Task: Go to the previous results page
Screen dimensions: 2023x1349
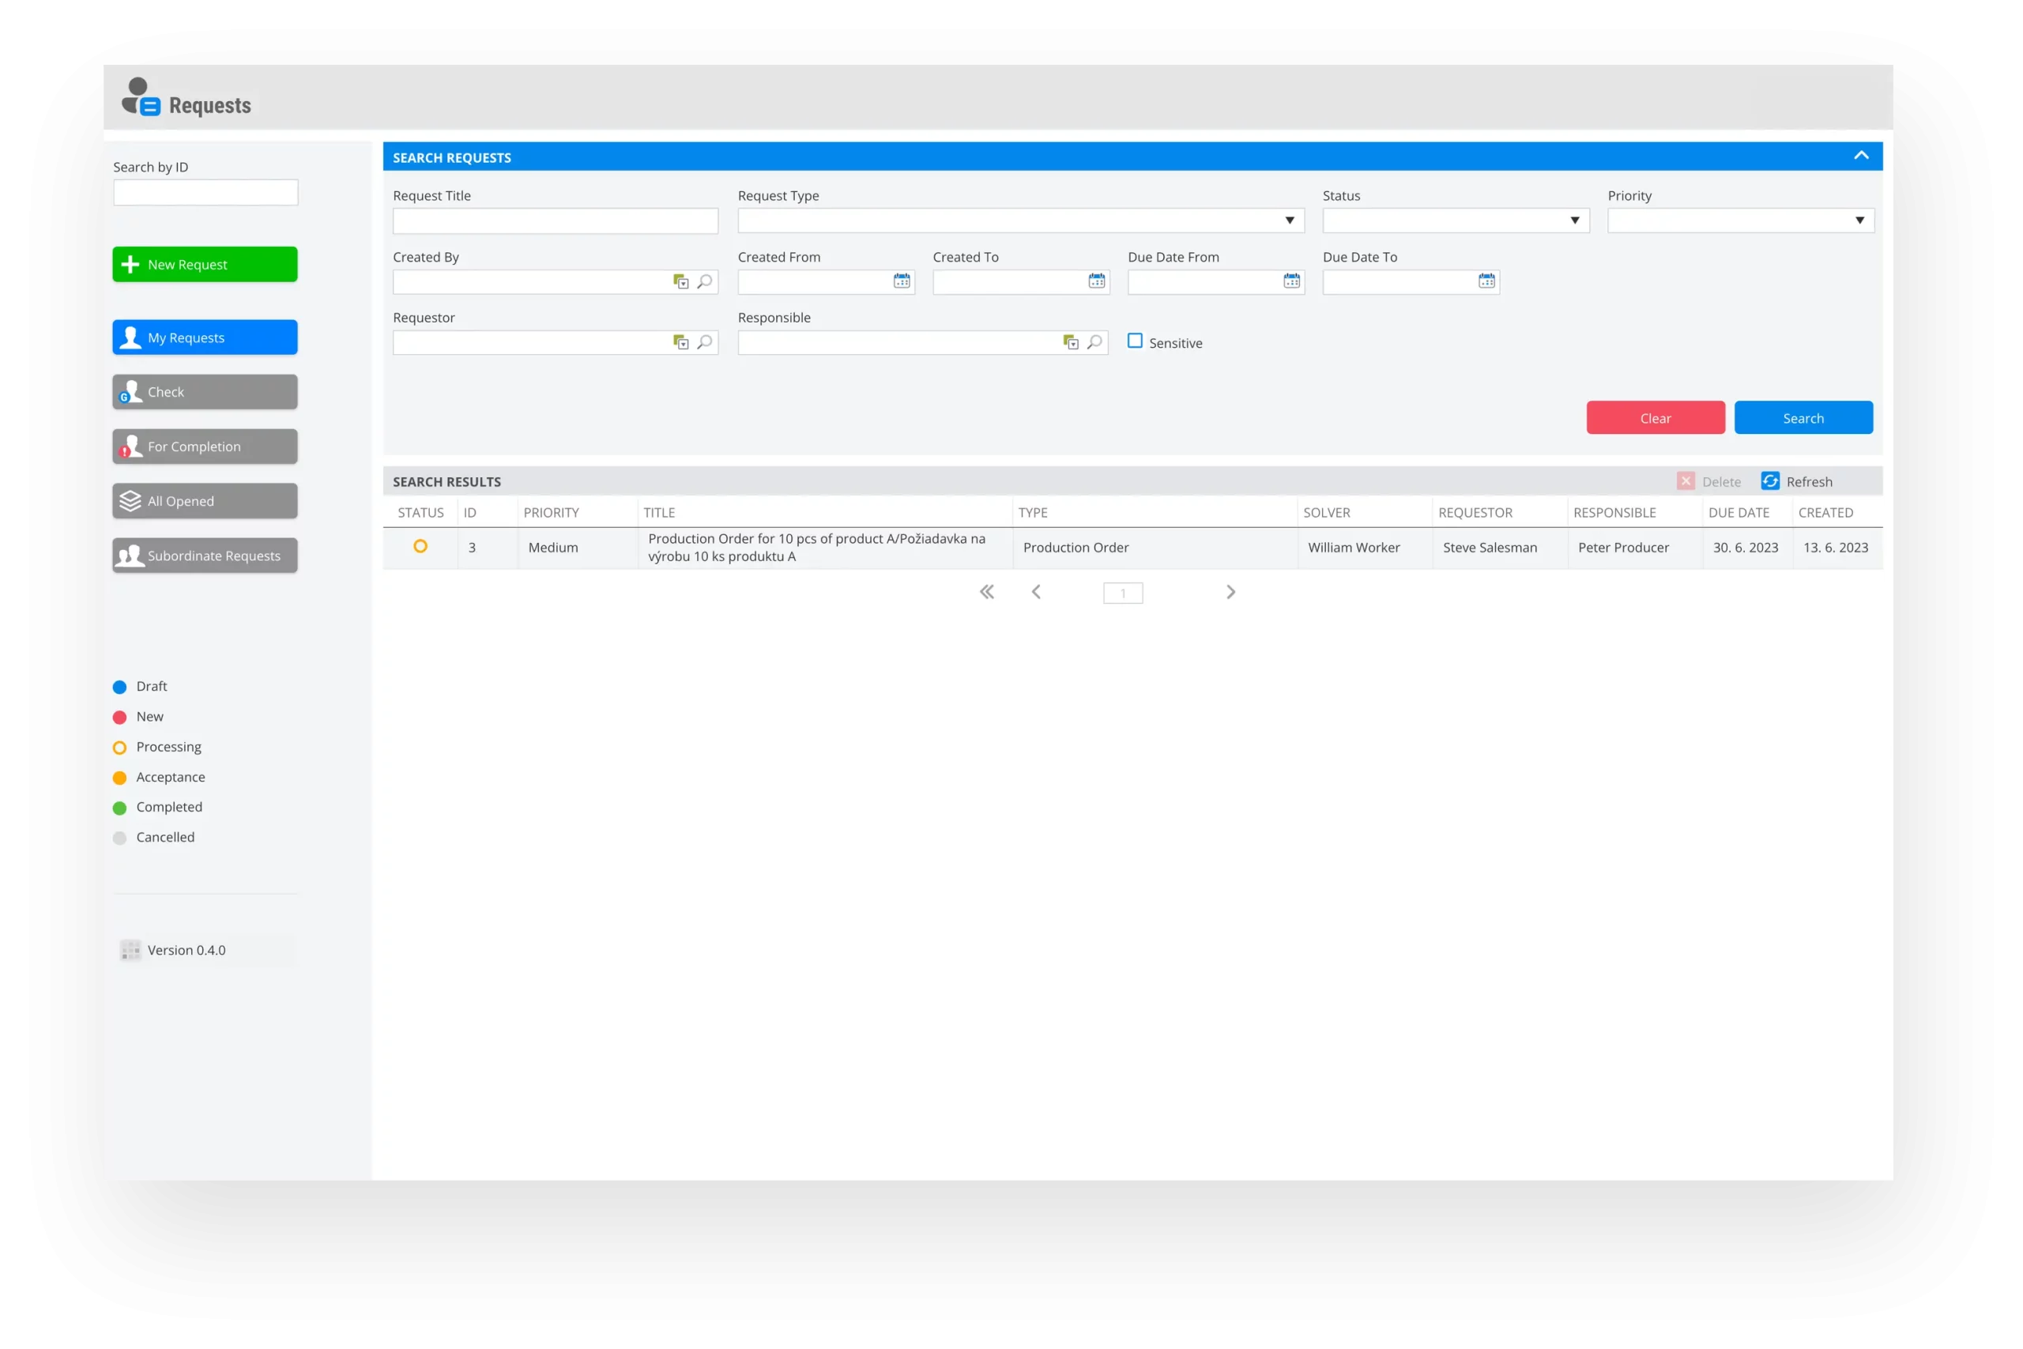Action: (1037, 592)
